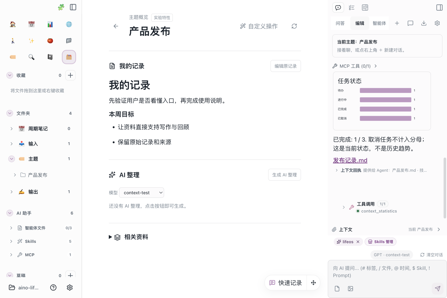Open the bar chart statistics icon
This screenshot has width=447, height=298.
click(x=50, y=24)
